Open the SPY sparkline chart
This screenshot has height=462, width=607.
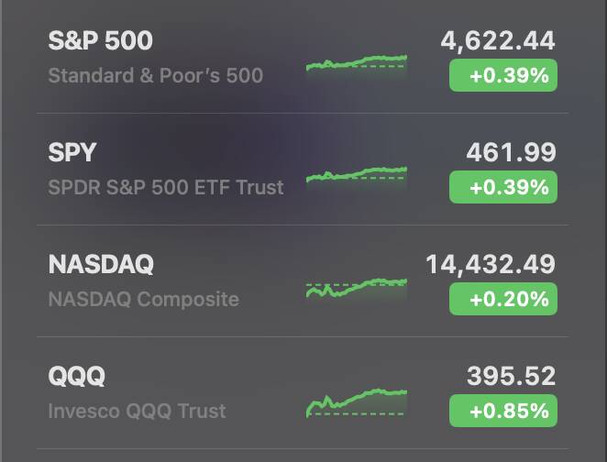click(x=356, y=179)
